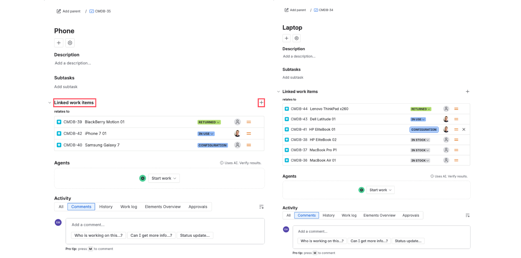This screenshot has width=521, height=258.
Task: Add linked work item in Phone panel
Action: pyautogui.click(x=261, y=103)
